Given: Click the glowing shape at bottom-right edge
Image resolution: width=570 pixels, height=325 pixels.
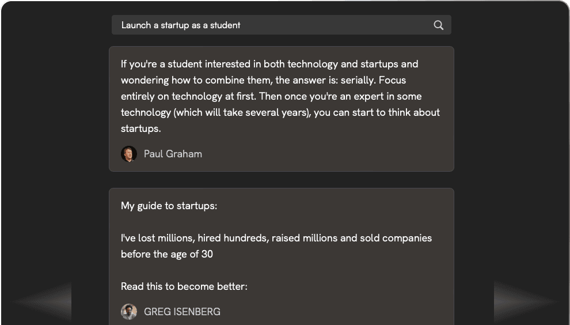Looking at the screenshot, I should [526, 301].
